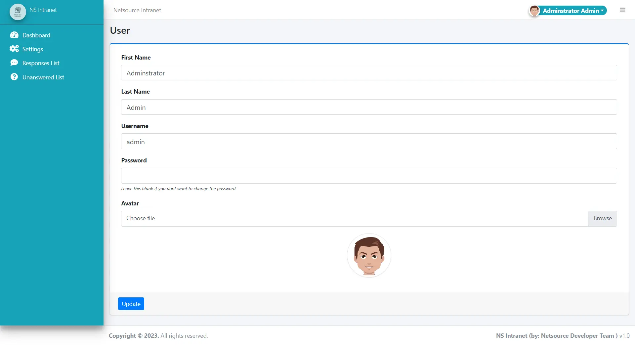This screenshot has height=345, width=635.
Task: Select the Username text box
Action: coord(369,142)
